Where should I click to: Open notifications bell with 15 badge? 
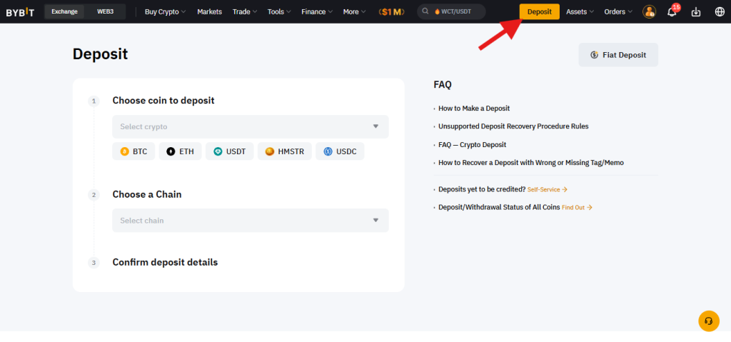(672, 11)
